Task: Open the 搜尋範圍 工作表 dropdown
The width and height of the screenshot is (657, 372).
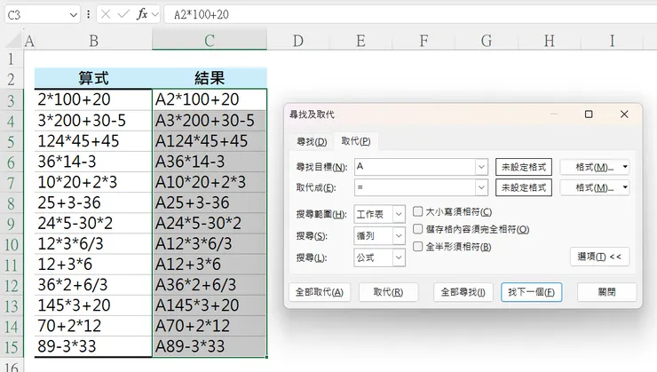Action: pyautogui.click(x=399, y=214)
